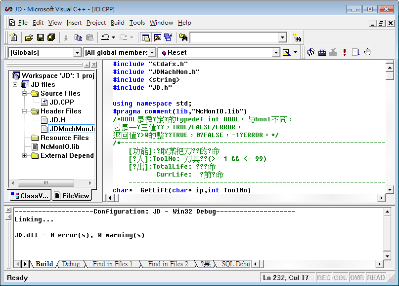Click the Insert Breakpoint hand icon
This screenshot has width=399, height=286.
[x=367, y=52]
